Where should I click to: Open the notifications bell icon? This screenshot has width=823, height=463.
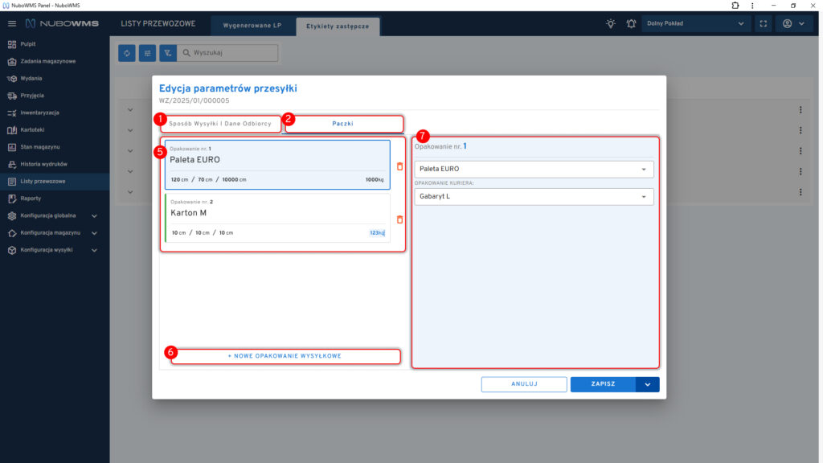pyautogui.click(x=631, y=23)
